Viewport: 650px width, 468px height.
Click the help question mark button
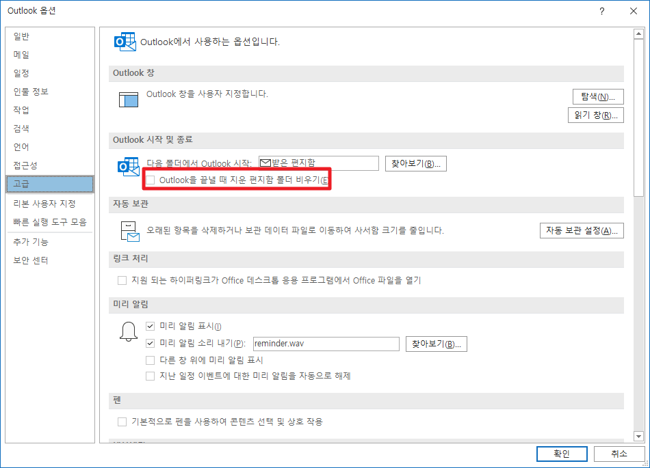[x=601, y=11]
